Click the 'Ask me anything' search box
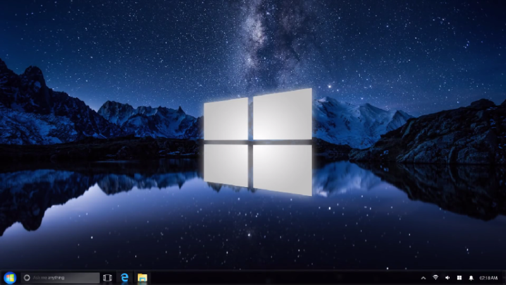This screenshot has width=506, height=285. pyautogui.click(x=65, y=277)
